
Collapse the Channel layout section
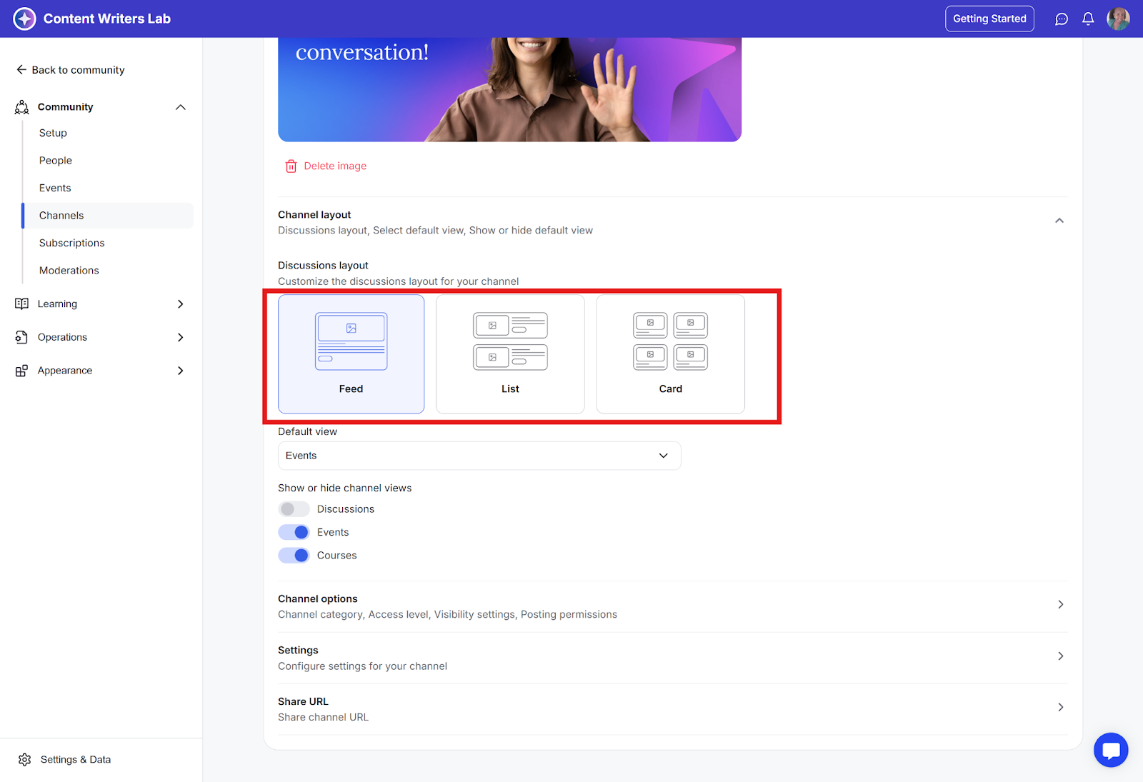click(x=1059, y=221)
